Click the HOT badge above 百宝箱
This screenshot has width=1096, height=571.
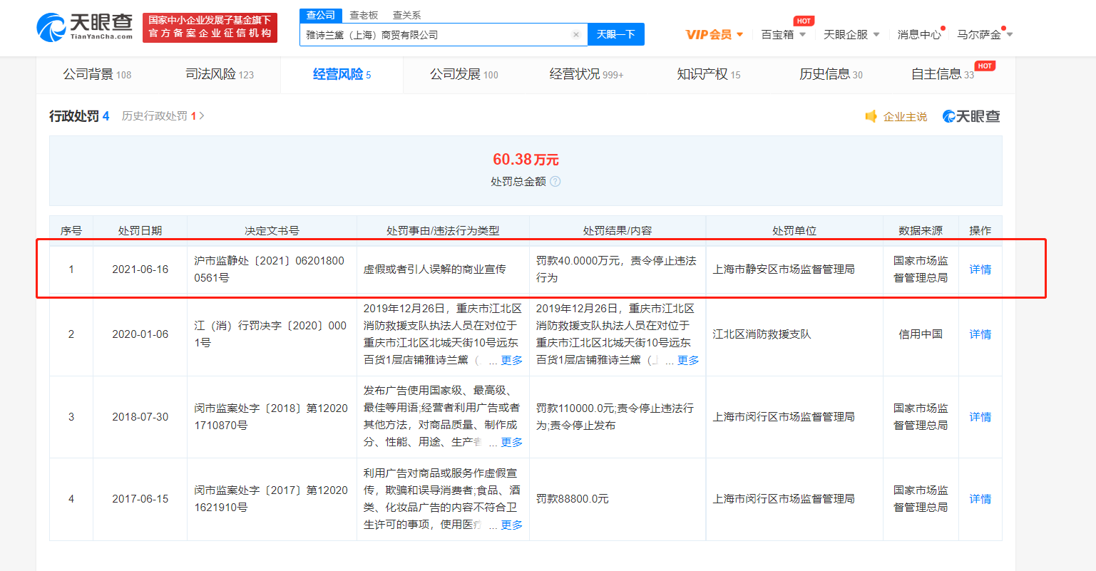(804, 20)
